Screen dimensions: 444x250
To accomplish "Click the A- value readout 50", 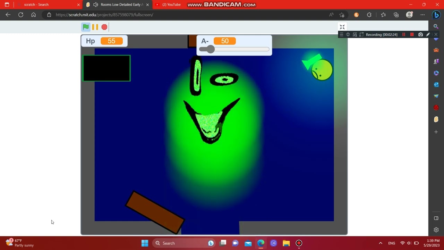I will click(x=225, y=41).
